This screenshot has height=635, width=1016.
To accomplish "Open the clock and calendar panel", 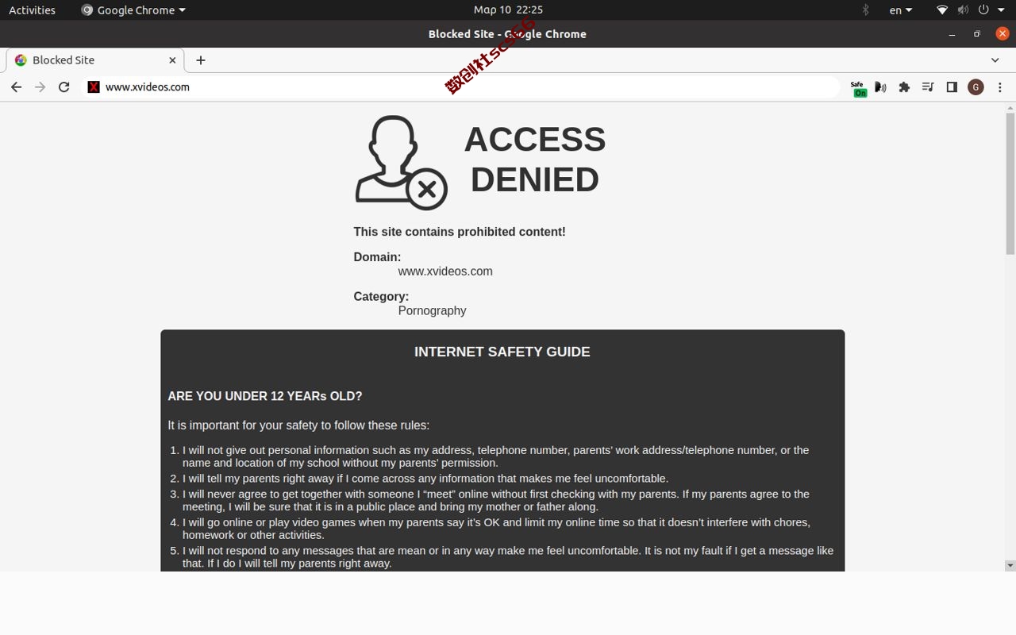I will (x=508, y=10).
